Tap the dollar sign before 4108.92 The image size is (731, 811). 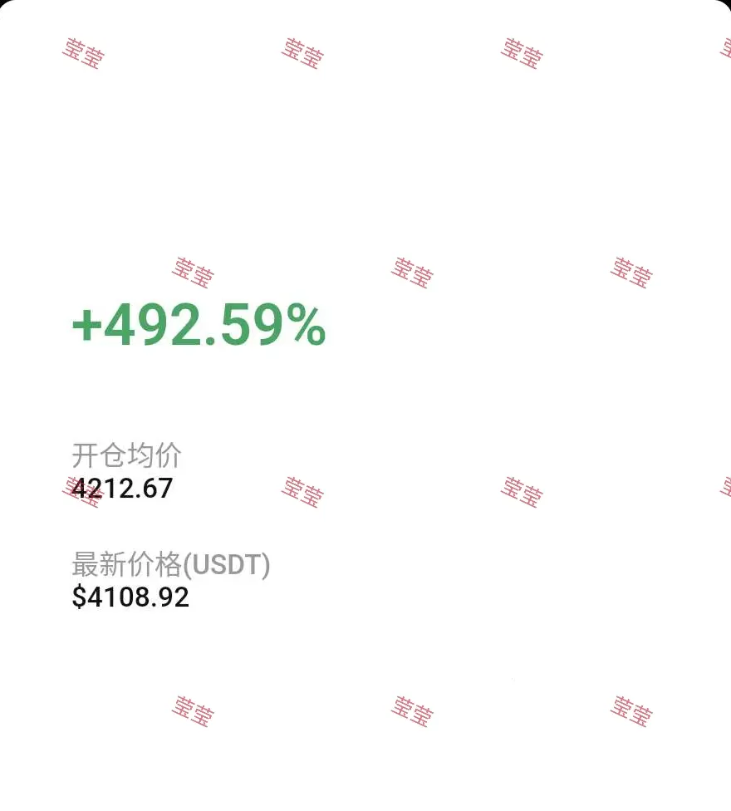79,597
